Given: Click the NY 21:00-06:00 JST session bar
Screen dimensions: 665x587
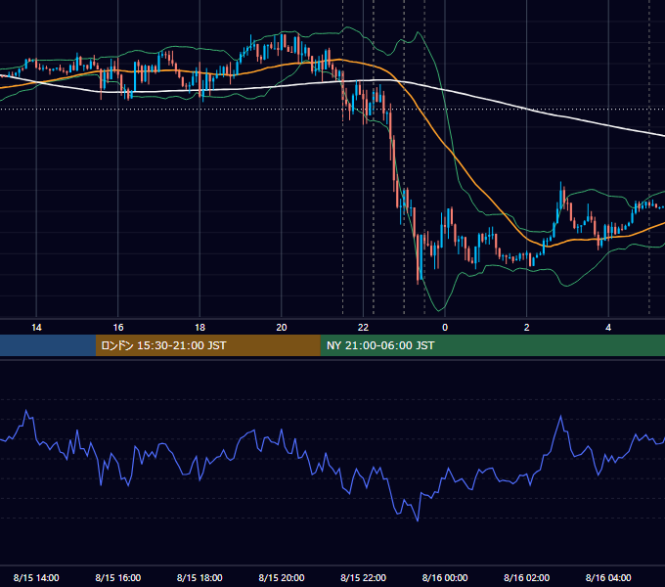Looking at the screenshot, I should click(492, 345).
